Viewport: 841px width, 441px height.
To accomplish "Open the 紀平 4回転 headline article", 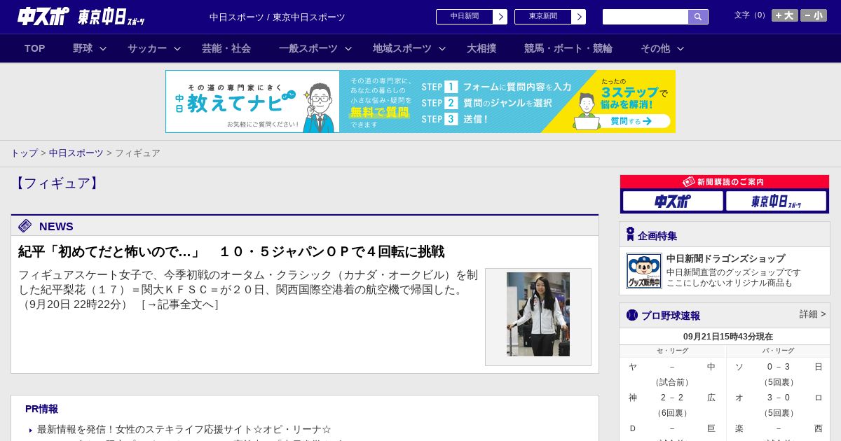I will [x=231, y=251].
